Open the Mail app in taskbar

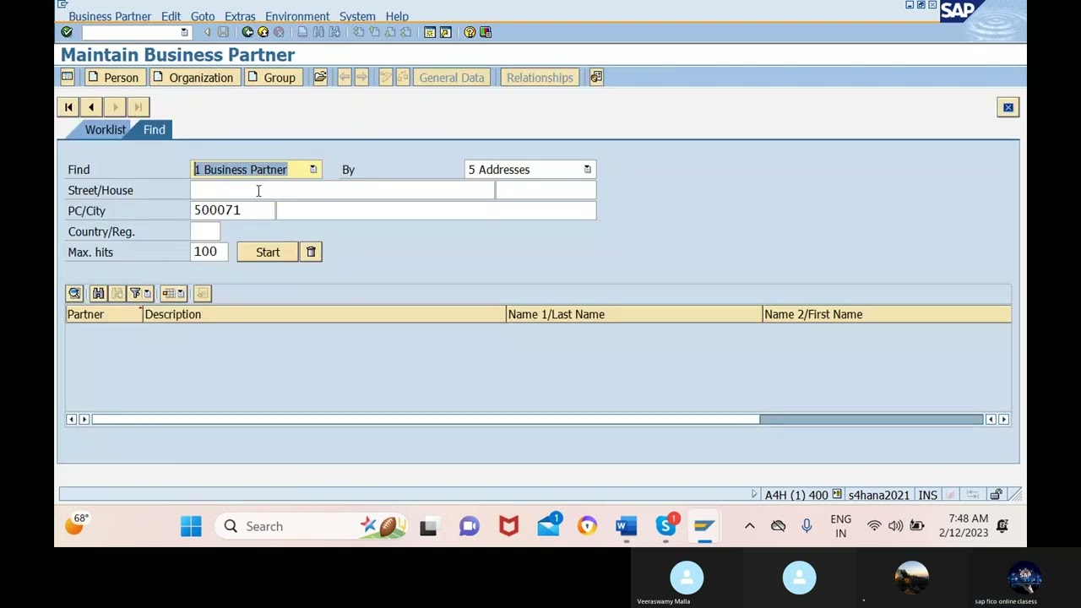tap(548, 526)
